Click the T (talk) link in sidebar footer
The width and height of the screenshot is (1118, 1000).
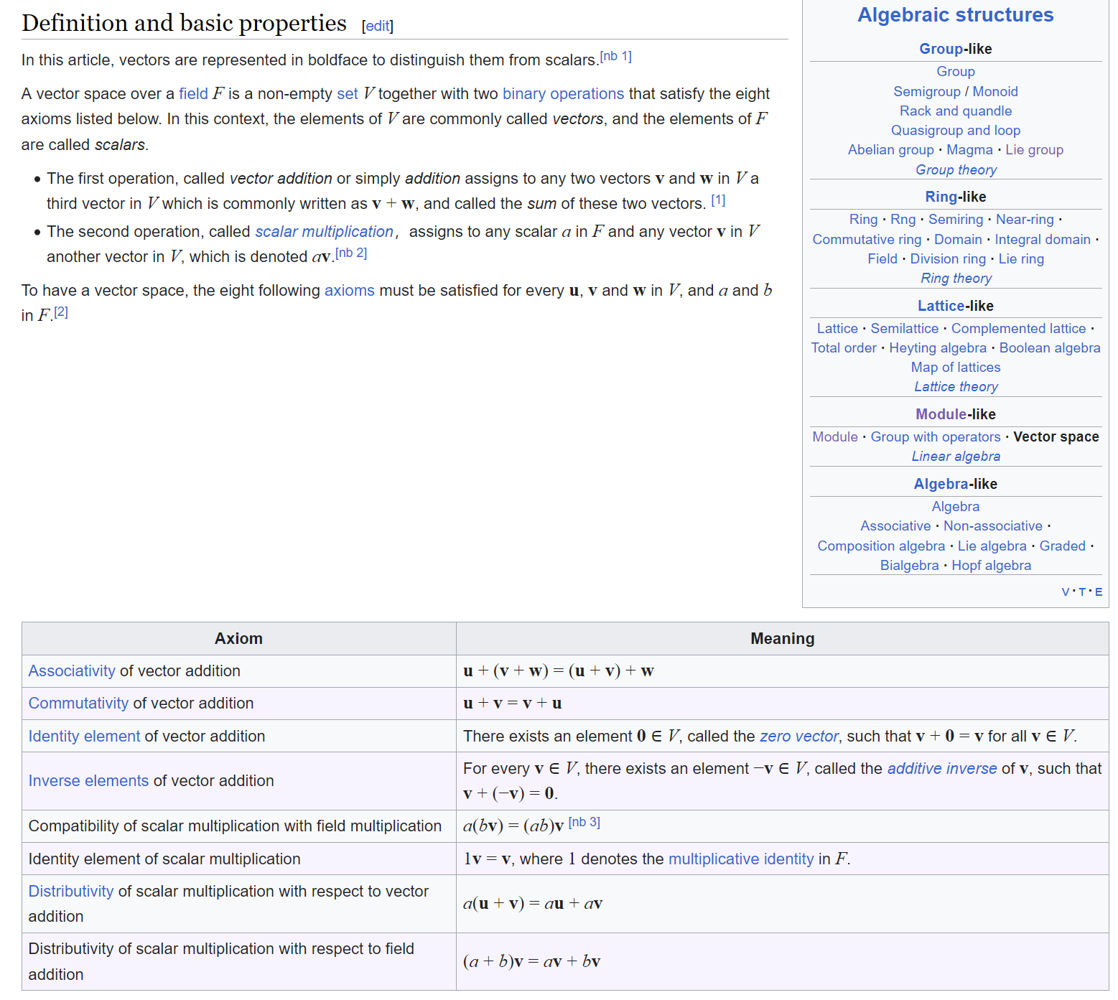1081,592
